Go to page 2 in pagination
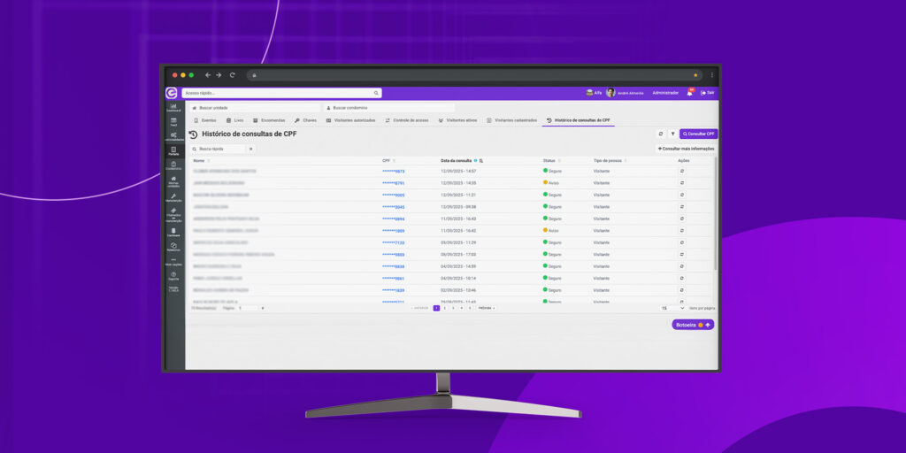 pyautogui.click(x=444, y=308)
